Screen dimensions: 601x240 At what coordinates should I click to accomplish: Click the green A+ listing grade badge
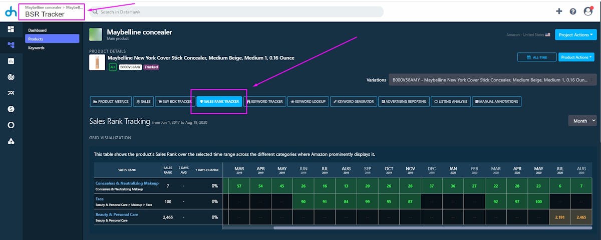(113, 67)
